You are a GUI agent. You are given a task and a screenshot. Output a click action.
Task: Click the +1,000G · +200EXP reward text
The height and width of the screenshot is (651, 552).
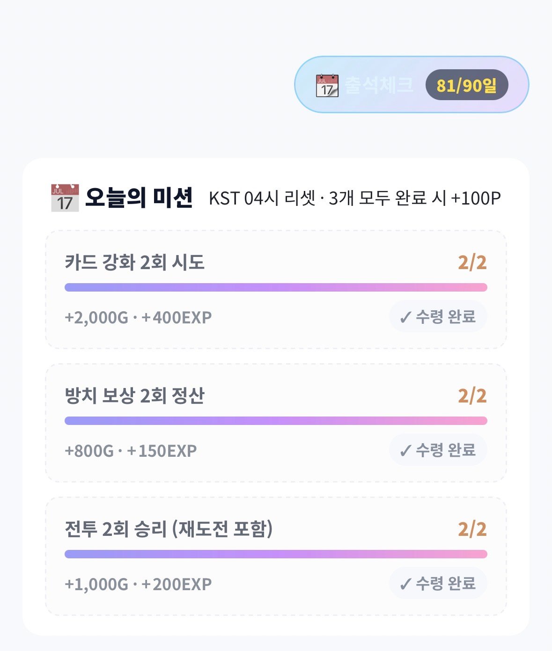[x=138, y=585]
